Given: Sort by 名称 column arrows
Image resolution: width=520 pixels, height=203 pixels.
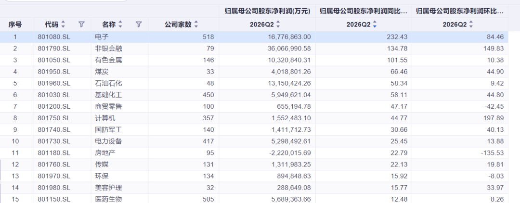Looking at the screenshot, I should click(121, 24).
